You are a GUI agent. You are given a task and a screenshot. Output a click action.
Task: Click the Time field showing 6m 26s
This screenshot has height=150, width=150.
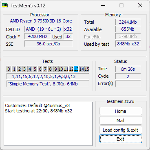point(128,69)
